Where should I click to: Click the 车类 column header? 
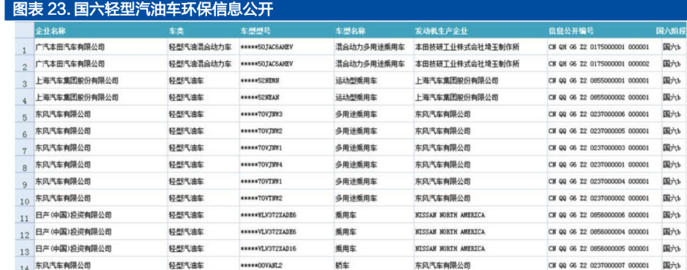point(176,31)
